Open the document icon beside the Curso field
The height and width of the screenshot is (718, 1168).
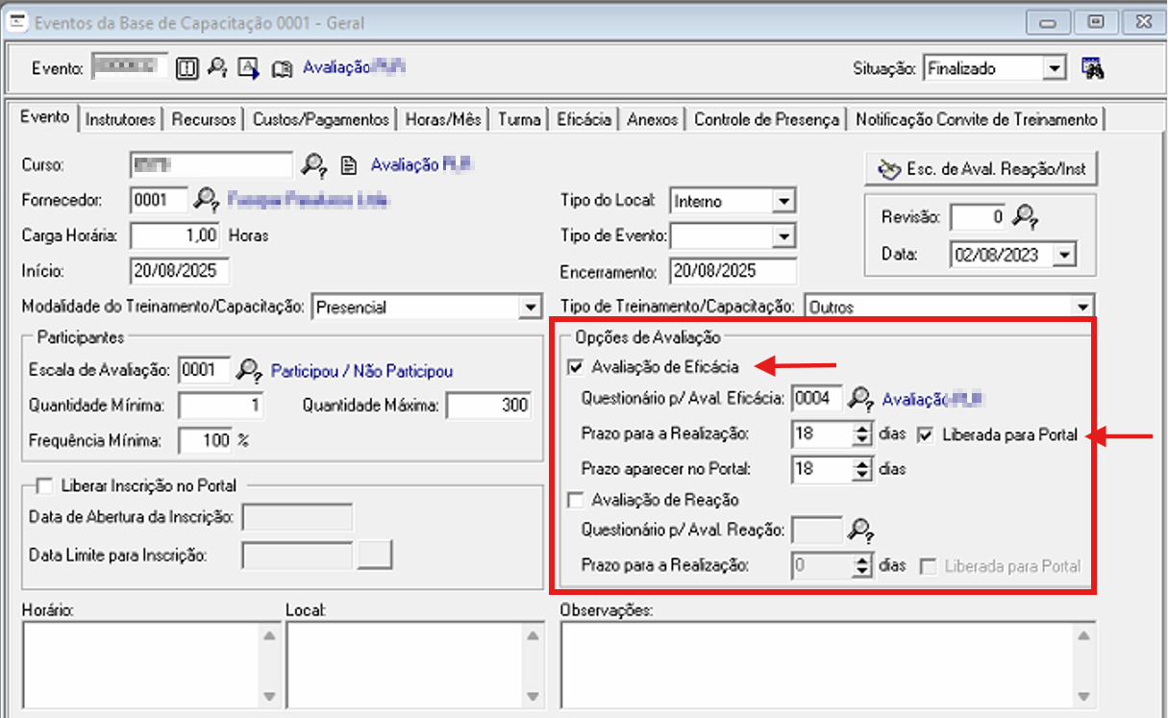[x=351, y=165]
